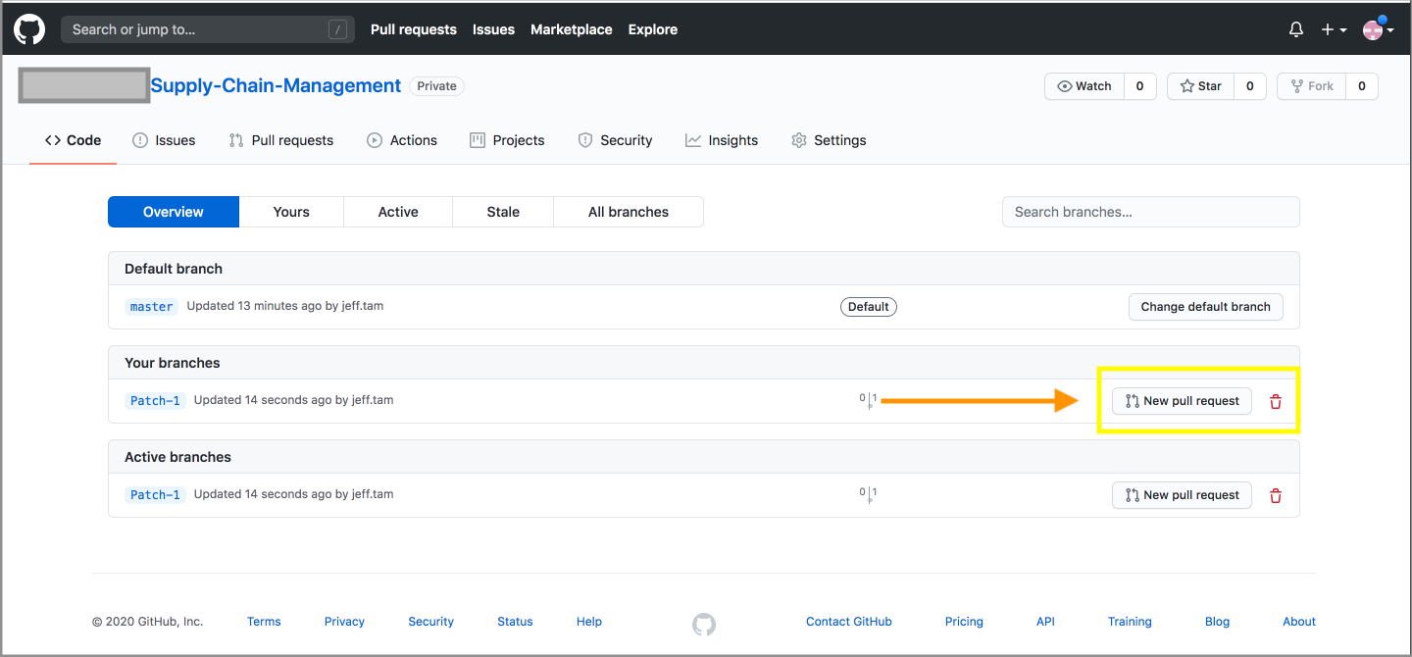This screenshot has width=1412, height=657.
Task: Open the Pricing footer link
Action: (x=964, y=622)
